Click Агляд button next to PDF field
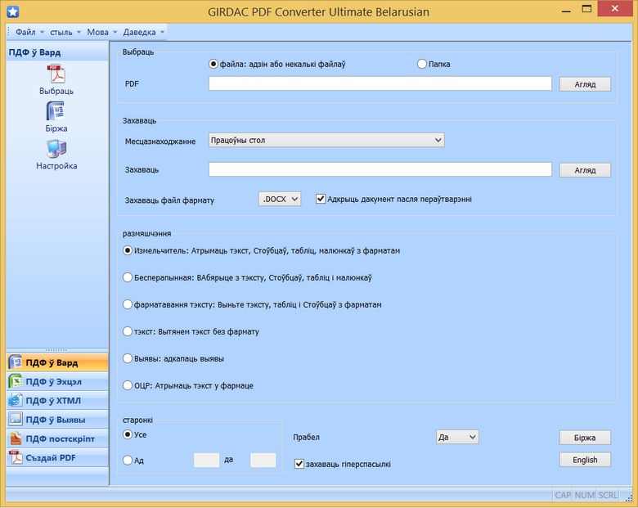Viewport: 638px width, 508px height. click(585, 84)
